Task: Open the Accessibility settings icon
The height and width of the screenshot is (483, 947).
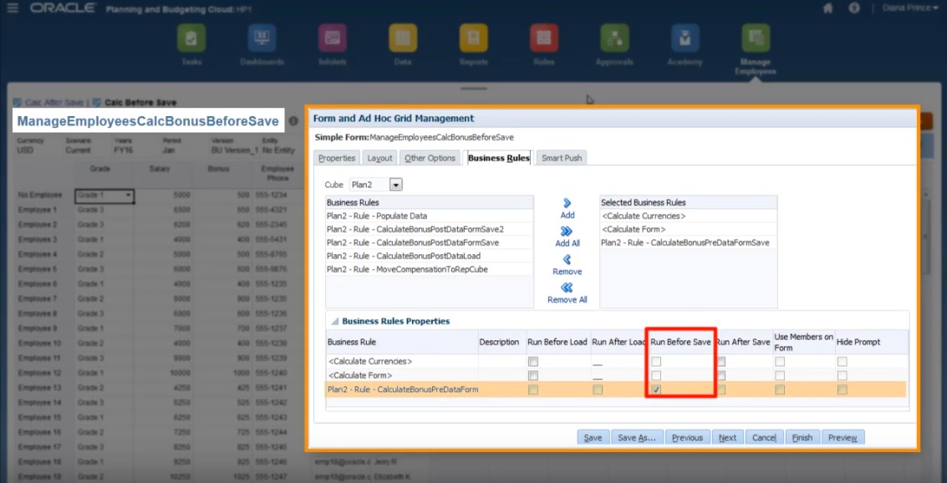Action: 854,8
